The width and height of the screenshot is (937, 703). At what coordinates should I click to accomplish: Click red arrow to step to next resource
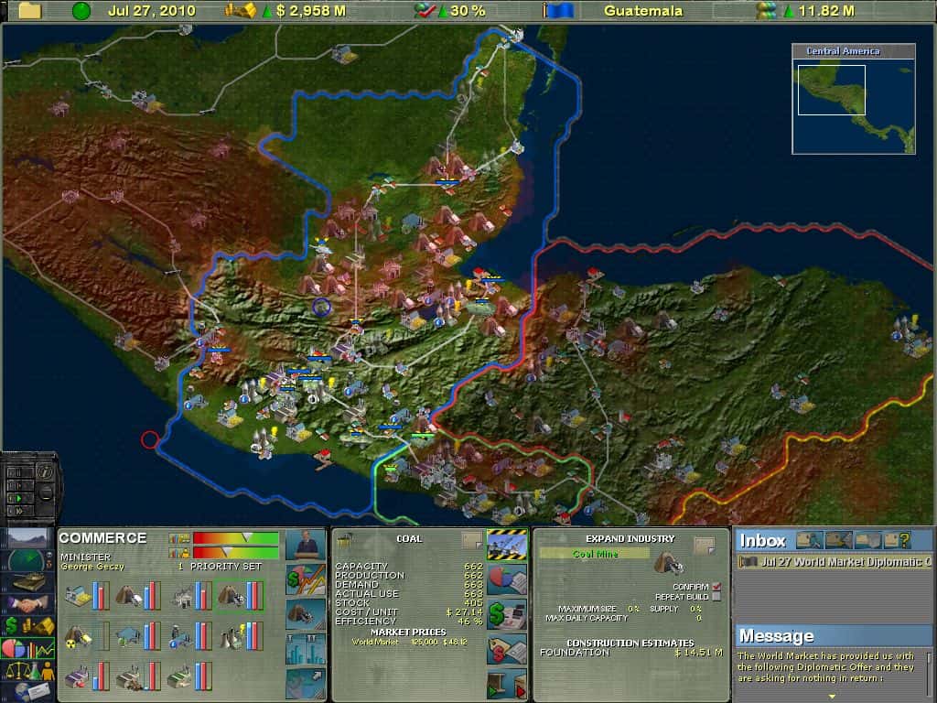pyautogui.click(x=521, y=691)
